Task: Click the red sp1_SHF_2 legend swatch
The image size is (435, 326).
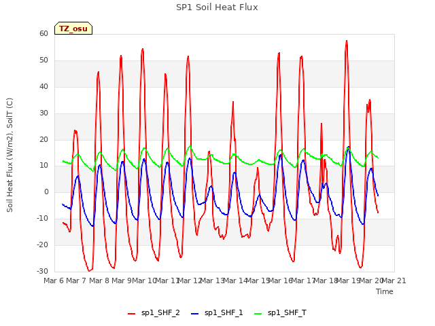Action: click(131, 314)
